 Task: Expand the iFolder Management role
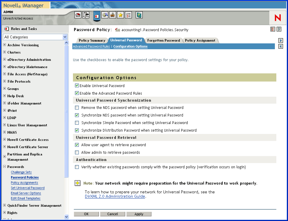coord(5,103)
